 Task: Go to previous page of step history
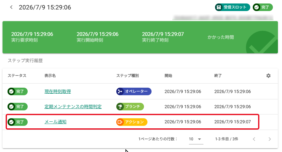pyautogui.click(x=254, y=139)
